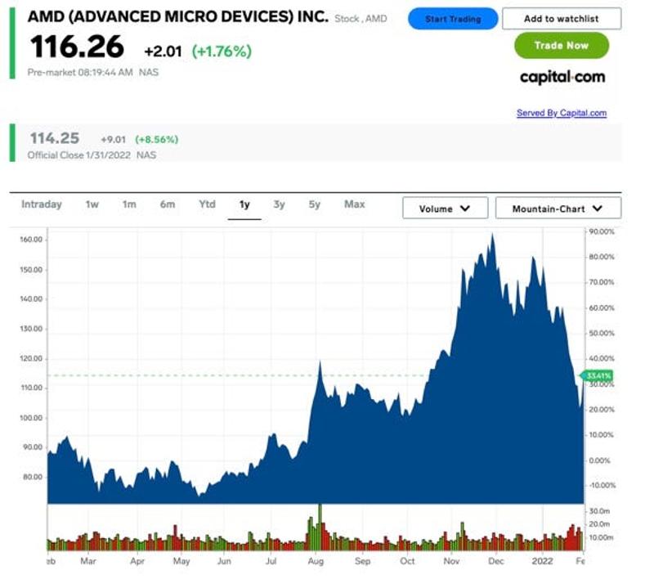Select the 5y time range
This screenshot has height=579, width=654.
[x=315, y=204]
